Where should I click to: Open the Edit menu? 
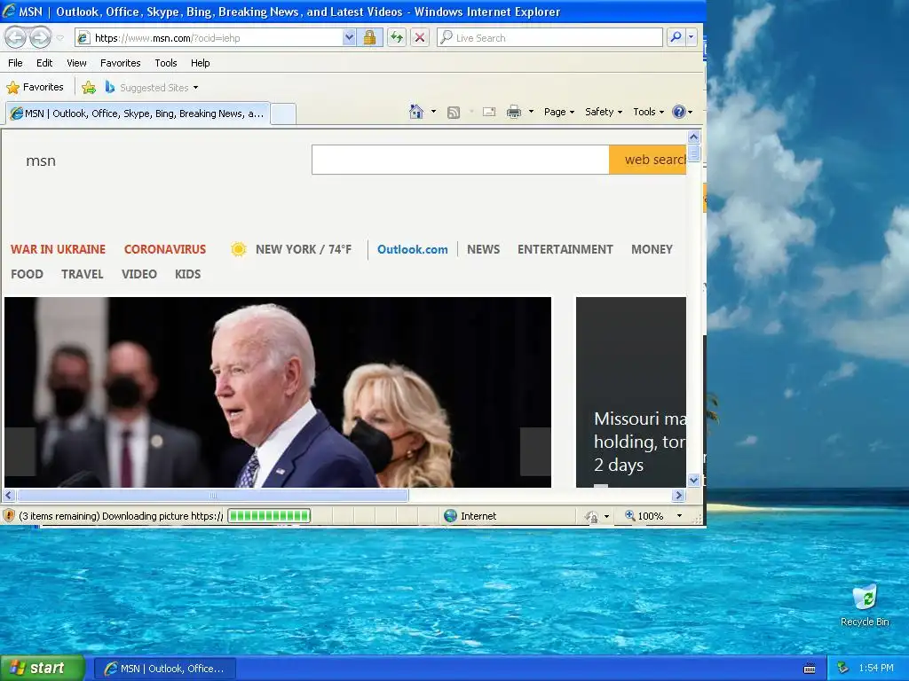click(x=44, y=63)
